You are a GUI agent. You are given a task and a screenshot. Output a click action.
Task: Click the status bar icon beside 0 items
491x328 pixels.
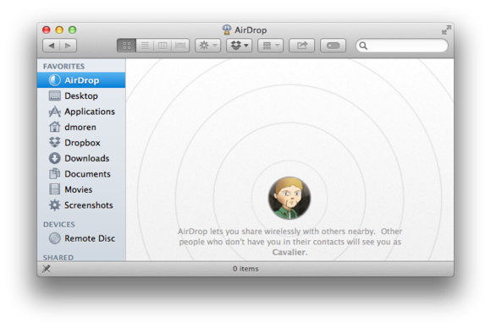tap(47, 269)
